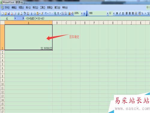Open the font name dropdown arrow
This screenshot has height=113, width=150.
coord(108,13)
